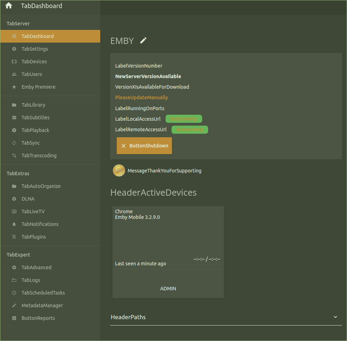Open Emby Premiere page
Screen dimensions: 347x341
[50, 87]
